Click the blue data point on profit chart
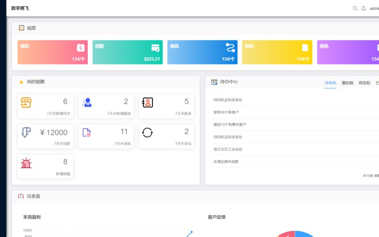The width and height of the screenshot is (379, 237). pyautogui.click(x=192, y=232)
